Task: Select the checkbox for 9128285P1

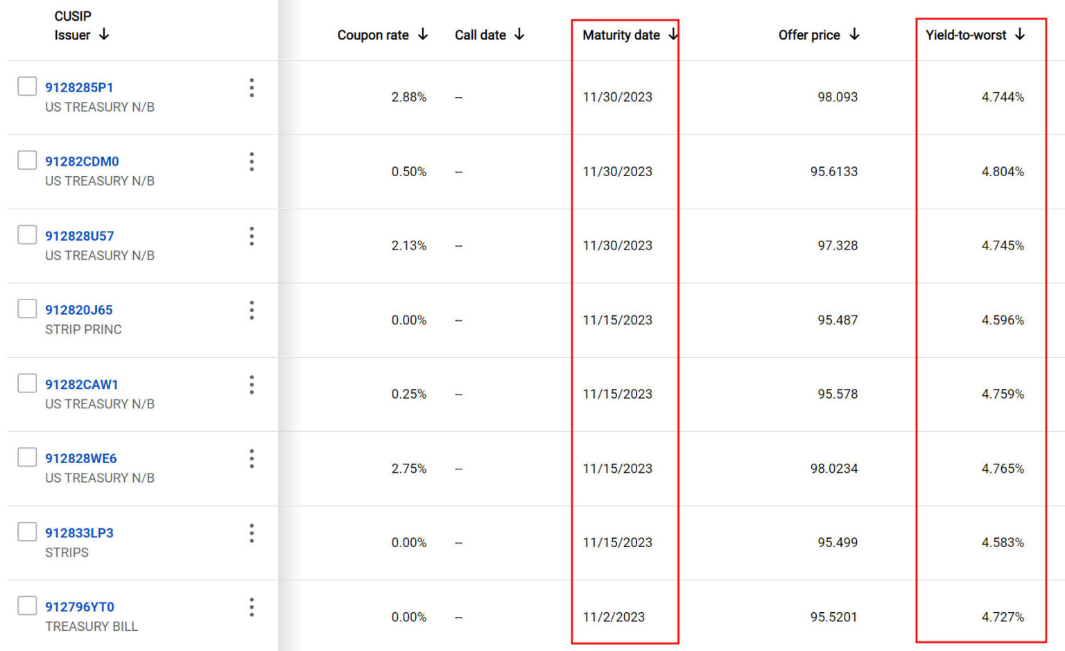Action: tap(26, 86)
